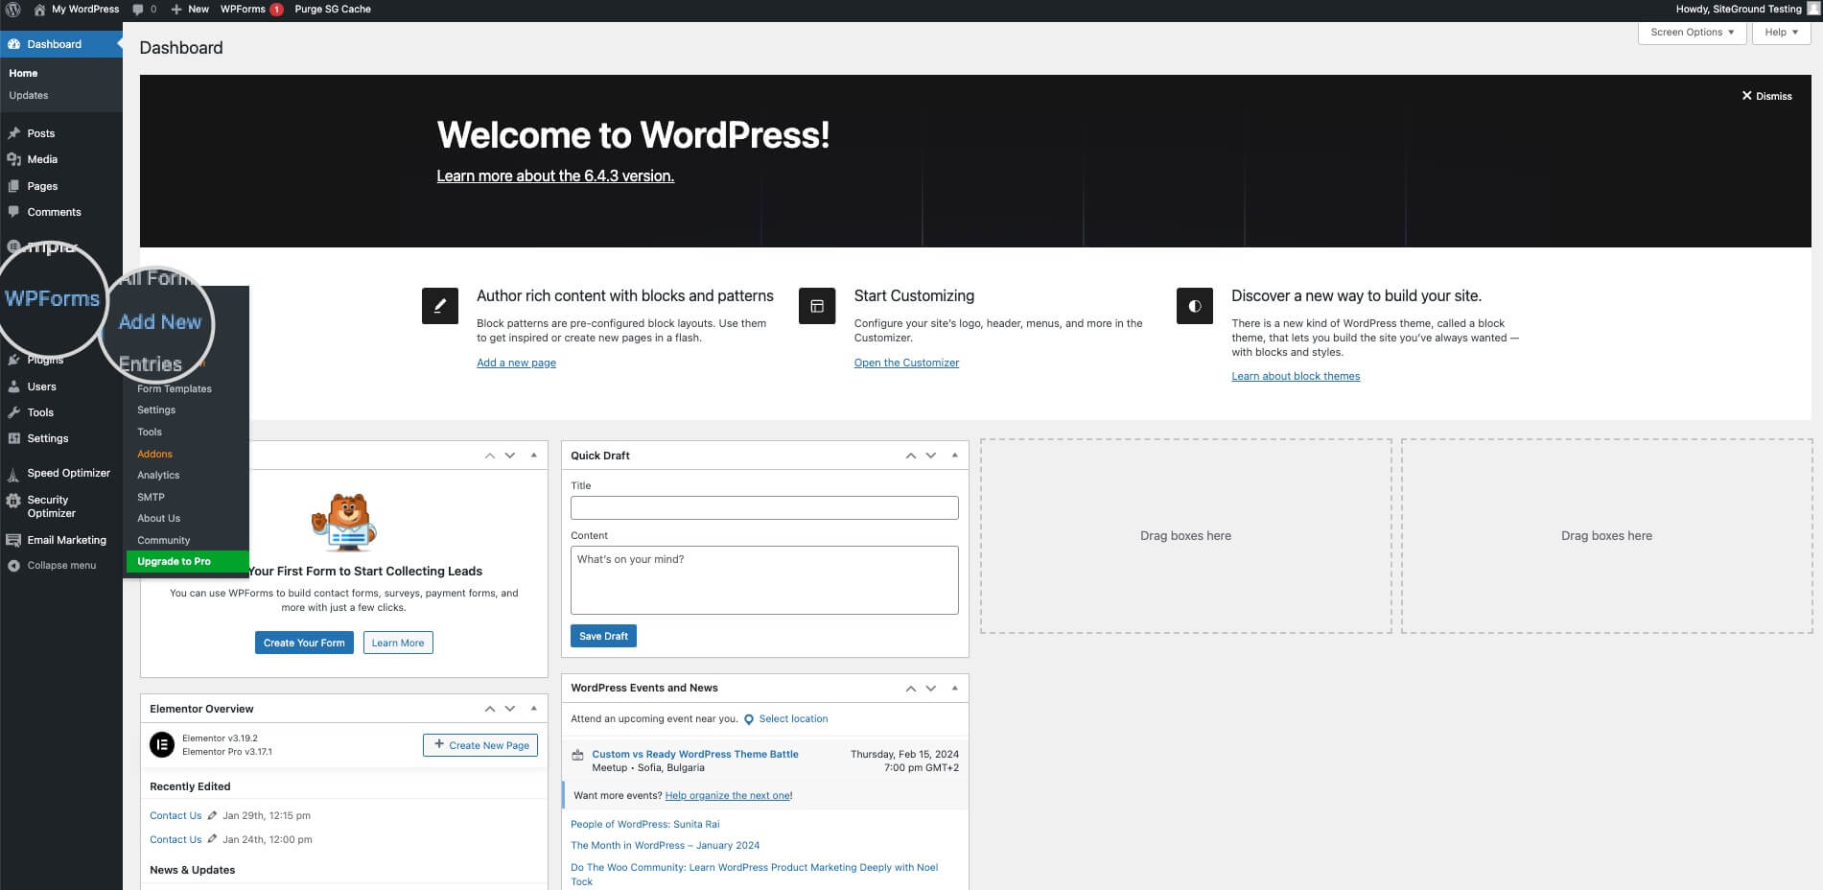Click the round Elementor logo icon
Screen dimensions: 1823x890
(162, 744)
